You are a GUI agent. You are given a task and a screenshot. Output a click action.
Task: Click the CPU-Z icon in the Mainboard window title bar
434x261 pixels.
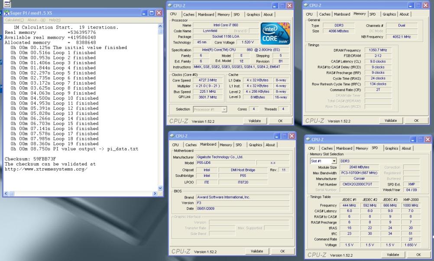[172, 136]
